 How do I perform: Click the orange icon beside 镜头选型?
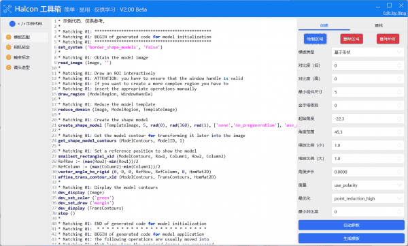click(x=9, y=67)
